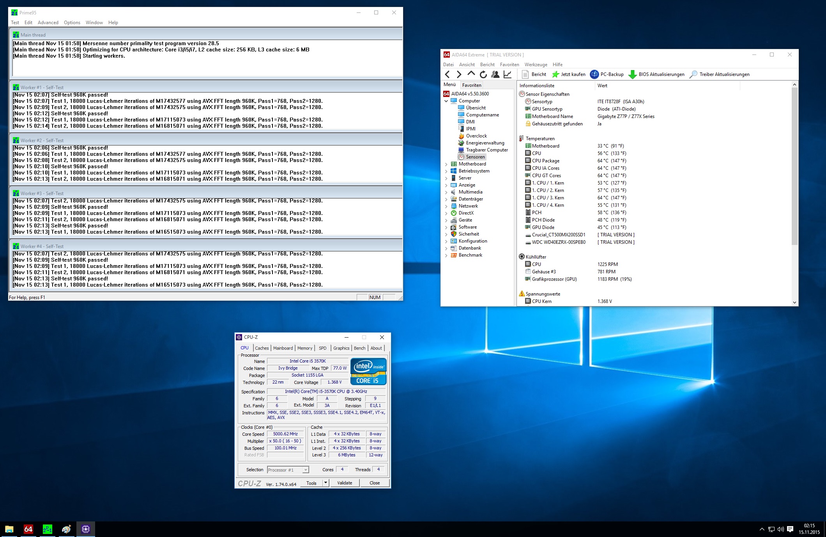Screen dimensions: 826x537
Task: Click the Validate button in CPU-Z
Action: point(345,483)
